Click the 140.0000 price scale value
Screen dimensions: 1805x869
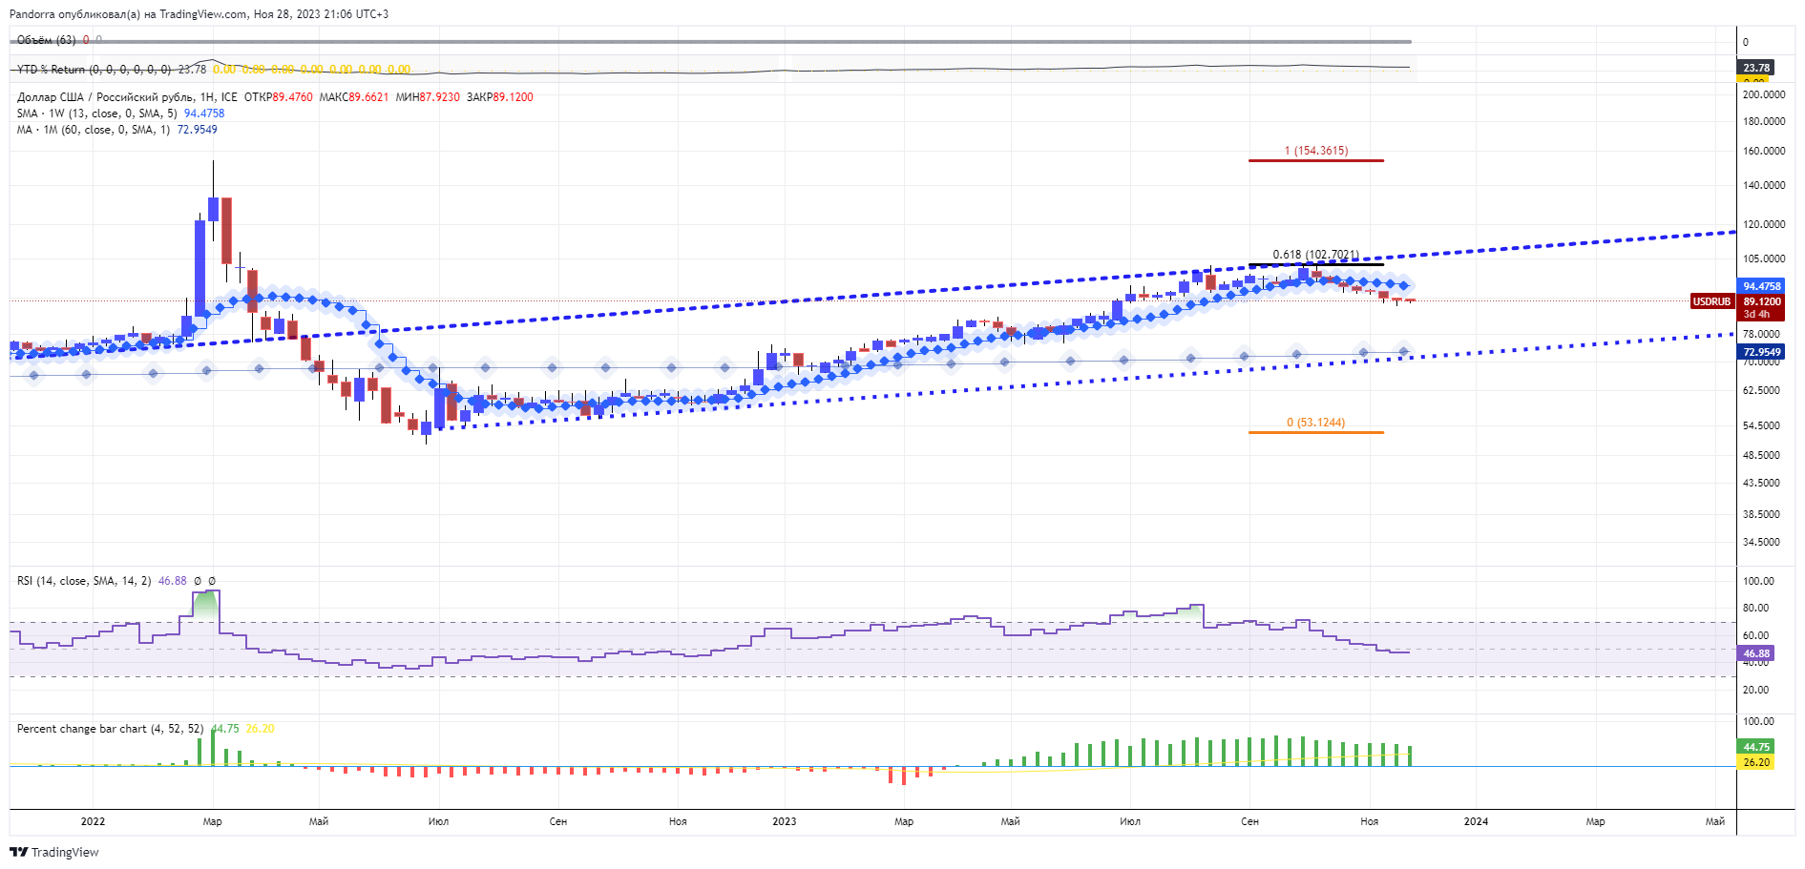click(x=1764, y=185)
